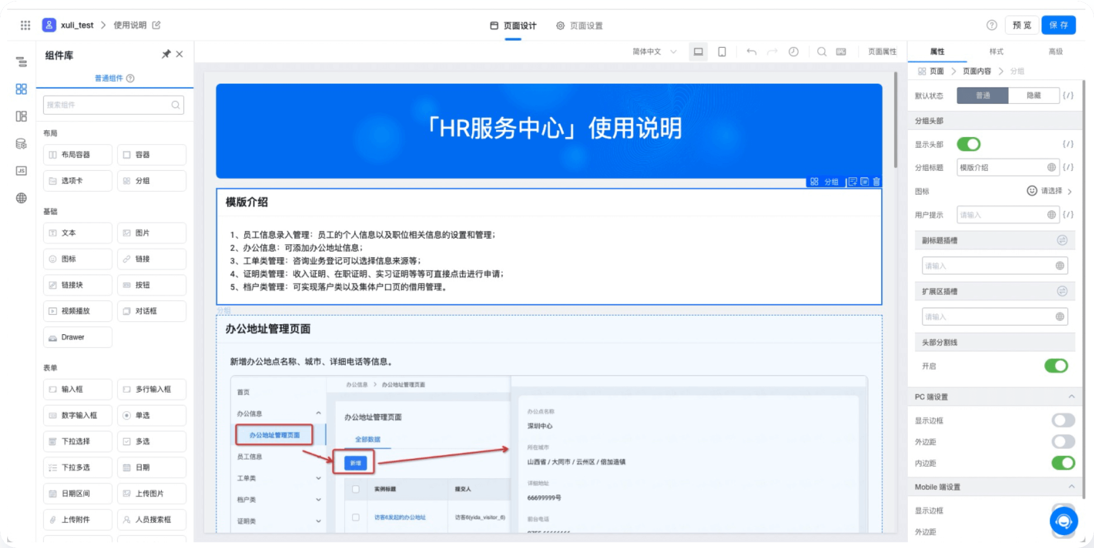Click the apps grid icon top-left

point(25,25)
